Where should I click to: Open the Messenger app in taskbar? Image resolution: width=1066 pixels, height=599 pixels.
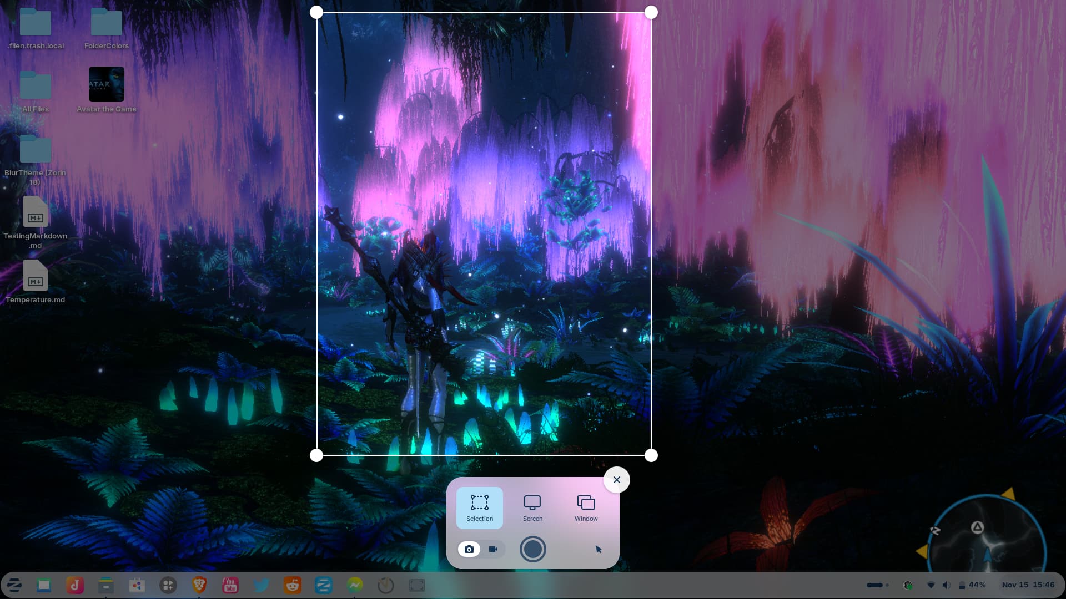355,585
